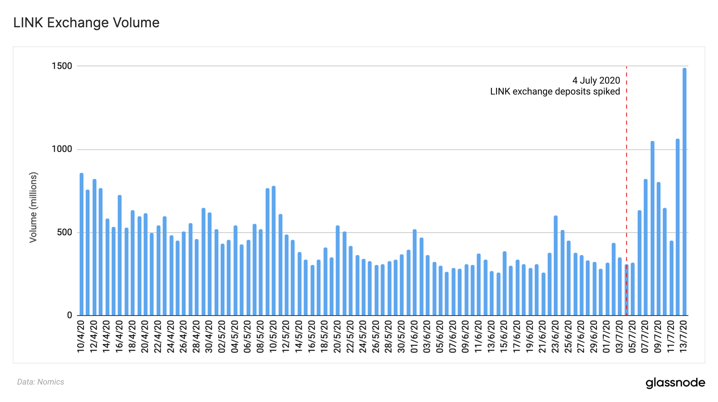
Task: Click the 13/7/20 x-axis date label
Action: click(684, 336)
